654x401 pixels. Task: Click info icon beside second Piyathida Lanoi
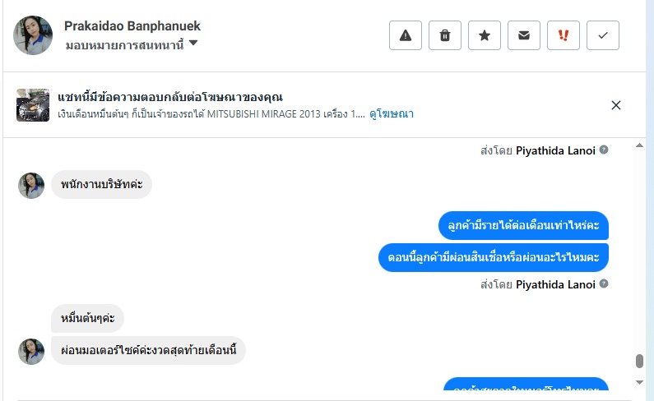tap(604, 284)
